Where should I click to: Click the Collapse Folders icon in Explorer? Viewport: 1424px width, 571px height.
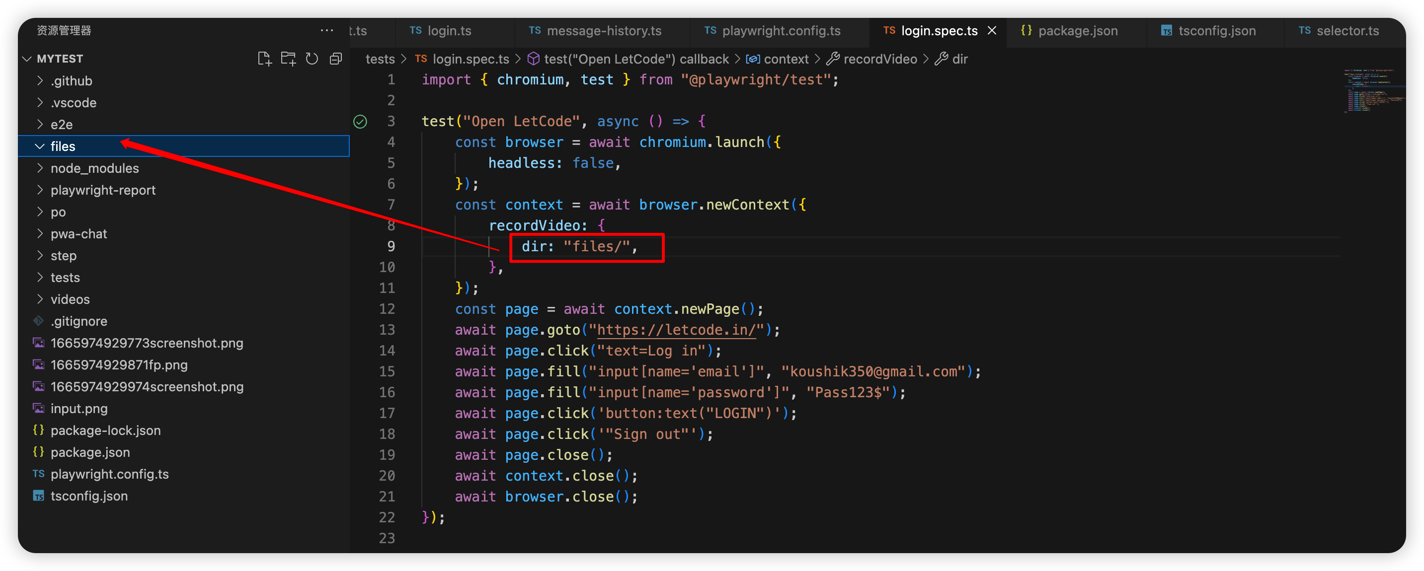point(335,58)
